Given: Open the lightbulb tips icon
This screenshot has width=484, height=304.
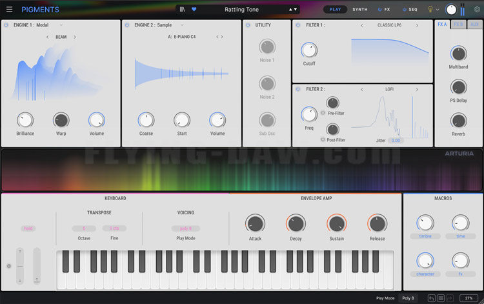Looking at the screenshot, I should (x=430, y=10).
